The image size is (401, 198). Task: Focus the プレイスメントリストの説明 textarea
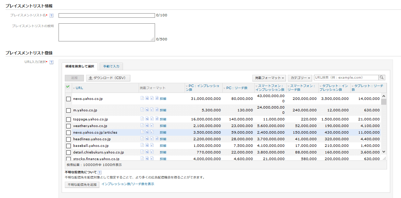[107, 32]
